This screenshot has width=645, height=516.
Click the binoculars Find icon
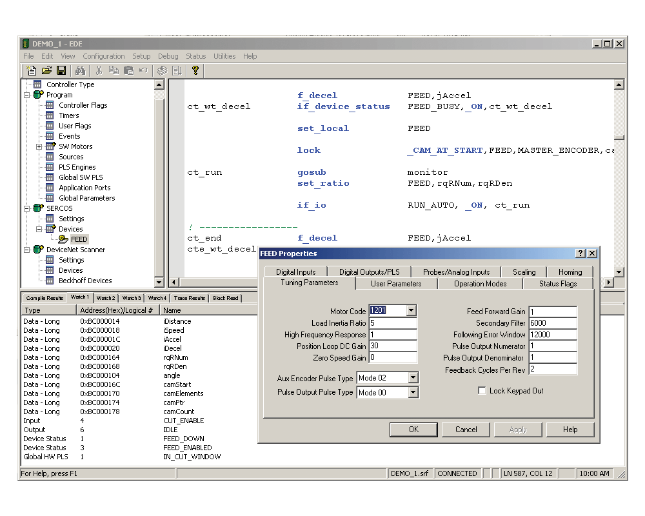pyautogui.click(x=81, y=70)
